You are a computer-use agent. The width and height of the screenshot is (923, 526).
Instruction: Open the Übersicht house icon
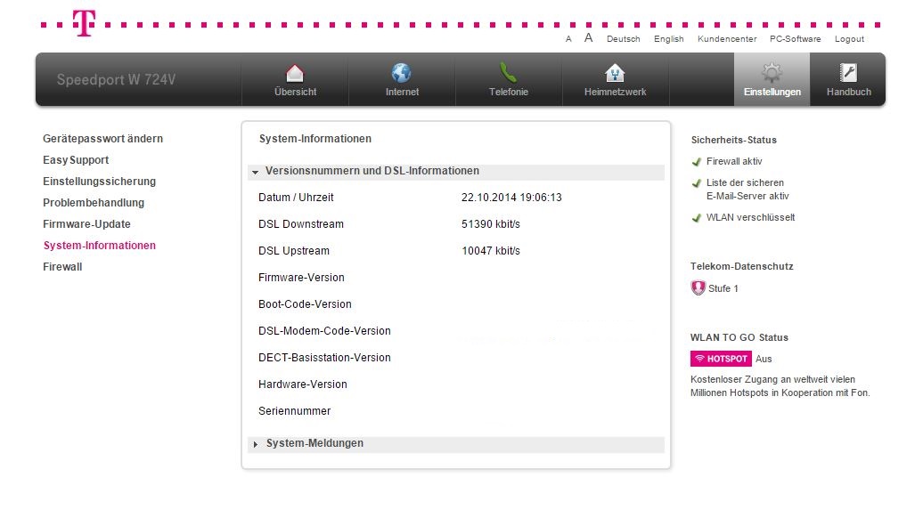295,73
